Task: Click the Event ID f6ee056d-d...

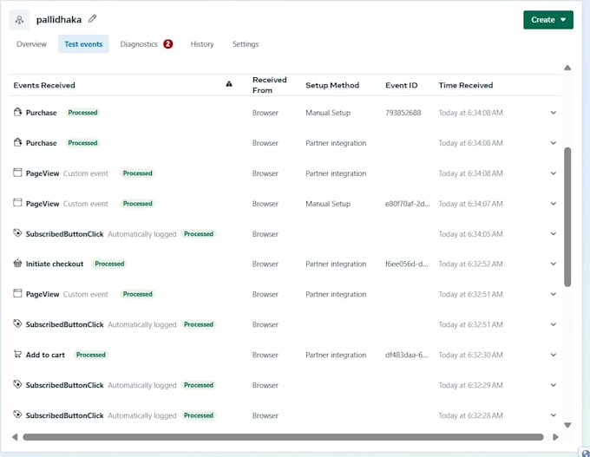Action: [406, 264]
